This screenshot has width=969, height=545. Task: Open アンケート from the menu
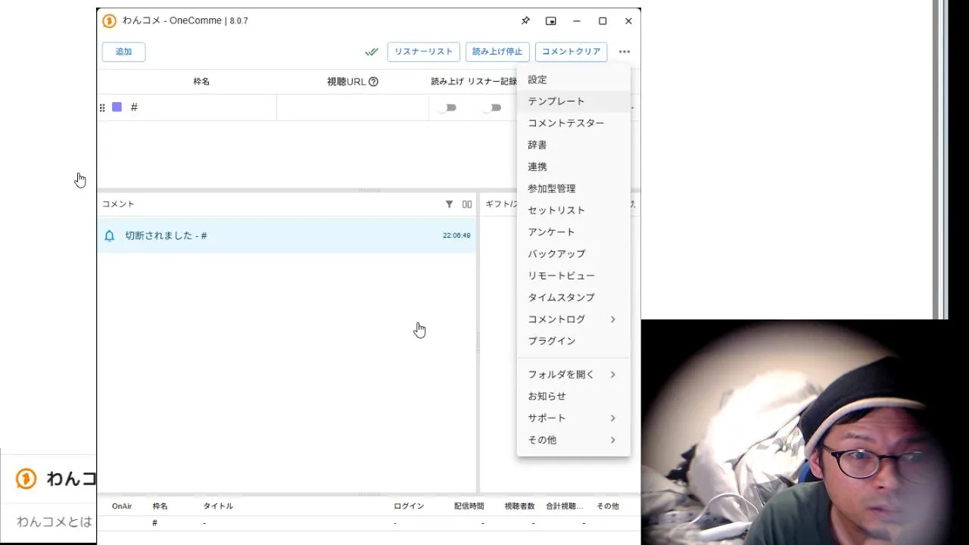pyautogui.click(x=573, y=232)
